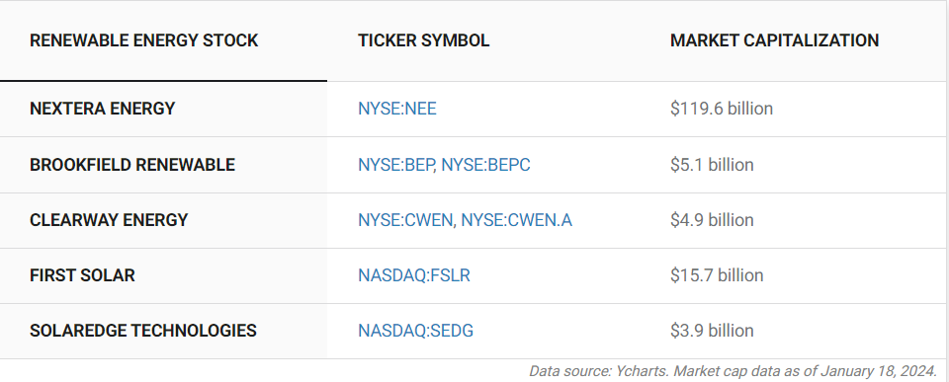Open the NASDAQ:FSLR ticker link
Image resolution: width=949 pixels, height=382 pixels.
pos(414,275)
